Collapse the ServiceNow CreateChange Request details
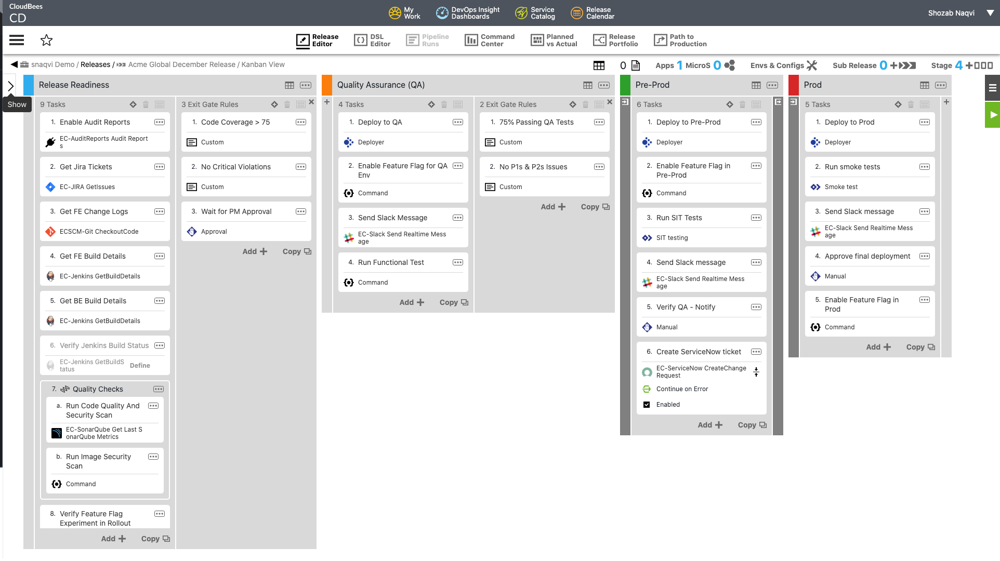The image size is (1000, 561). [x=756, y=372]
